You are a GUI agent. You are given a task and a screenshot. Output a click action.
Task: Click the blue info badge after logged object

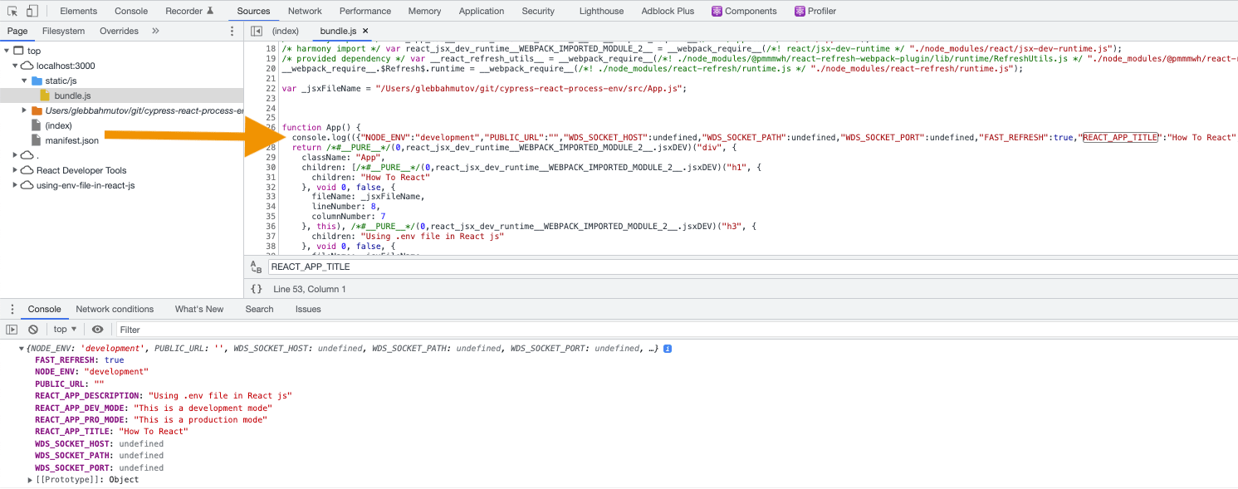[666, 348]
